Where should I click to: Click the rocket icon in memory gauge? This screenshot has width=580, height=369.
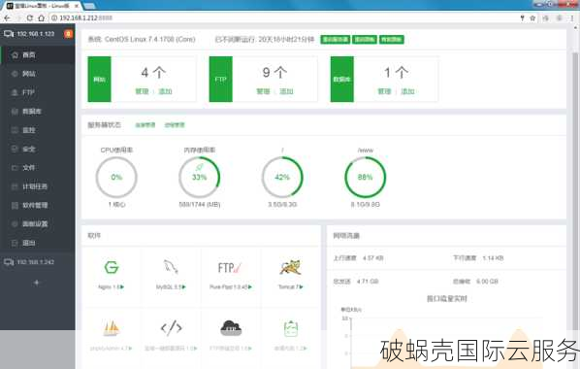(x=200, y=167)
